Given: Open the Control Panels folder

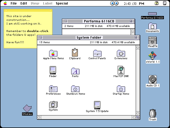Looking at the screenshot, I should [97, 53].
